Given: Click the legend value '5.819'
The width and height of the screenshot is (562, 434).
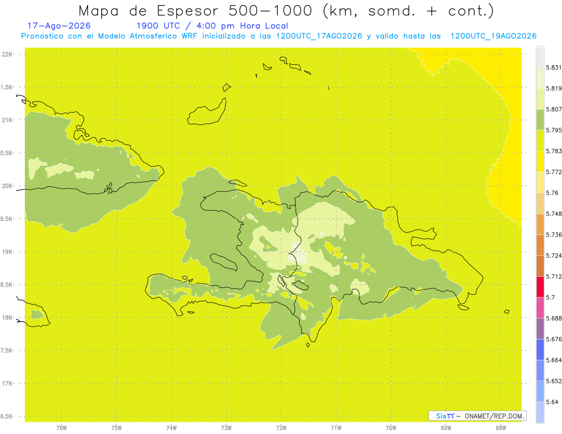Looking at the screenshot, I should click(554, 88).
